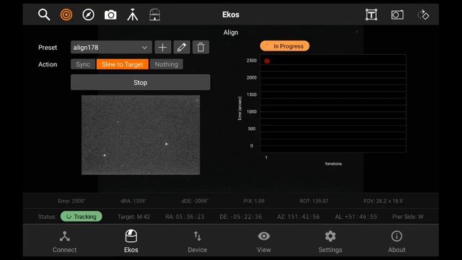462x260 pixels.
Task: Open the tripod polar alignment icon
Action: (133, 14)
